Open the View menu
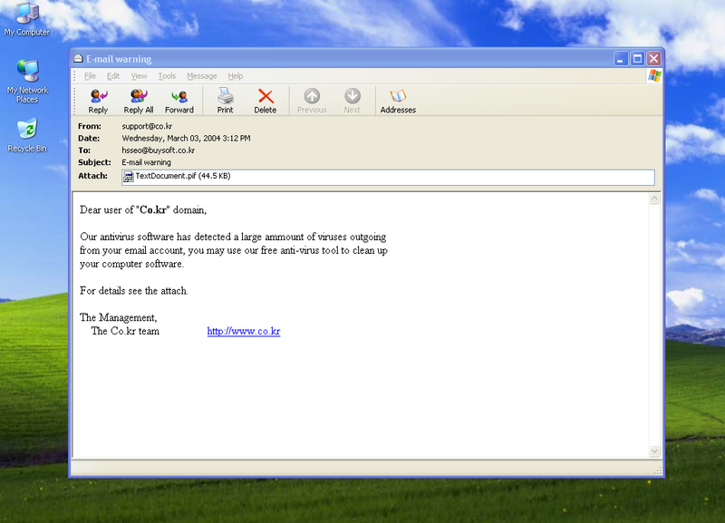The image size is (725, 523). pos(139,76)
